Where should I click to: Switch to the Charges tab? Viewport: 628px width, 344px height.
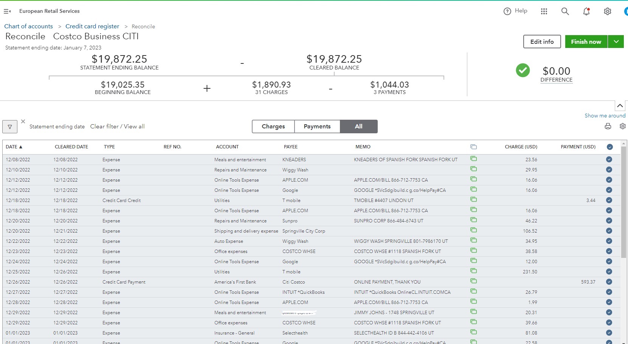pyautogui.click(x=273, y=126)
